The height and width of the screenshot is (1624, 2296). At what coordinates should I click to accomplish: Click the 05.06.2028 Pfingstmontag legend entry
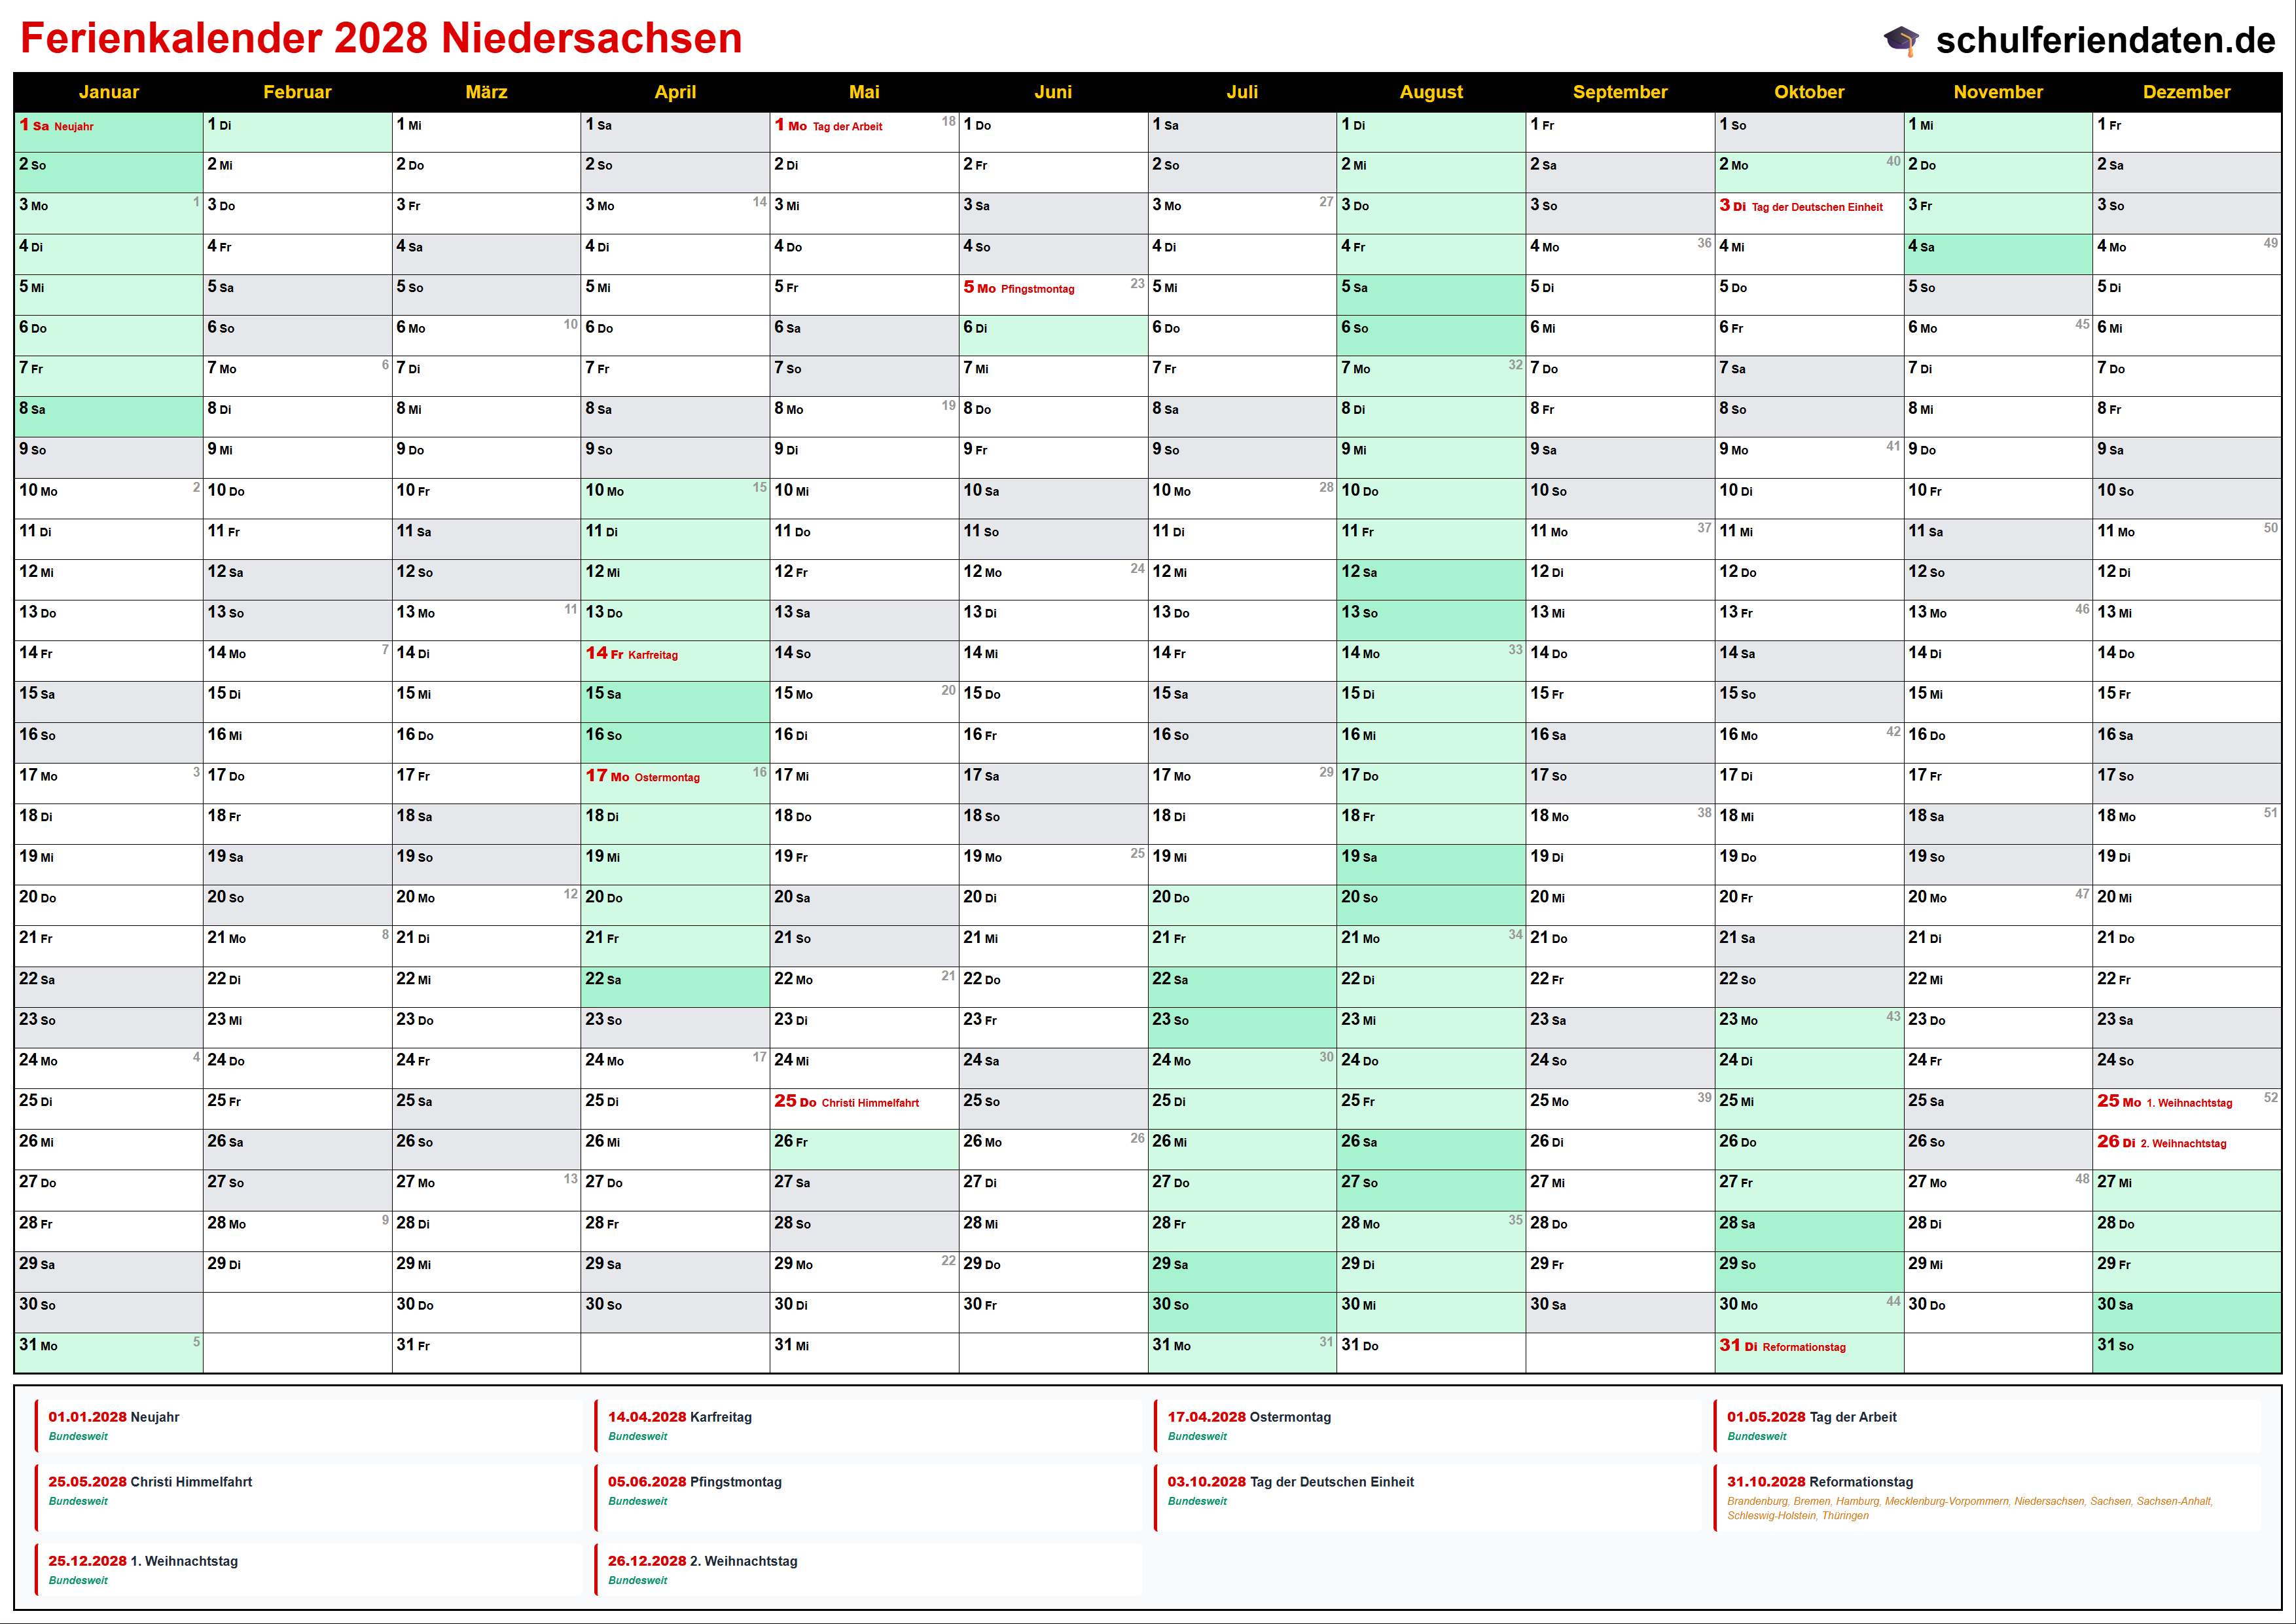point(695,1483)
